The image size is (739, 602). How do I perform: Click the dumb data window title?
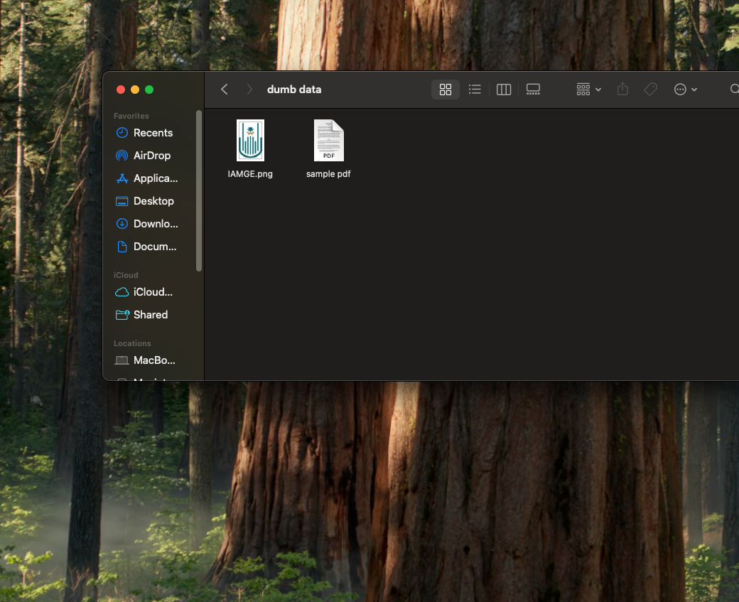pos(294,90)
